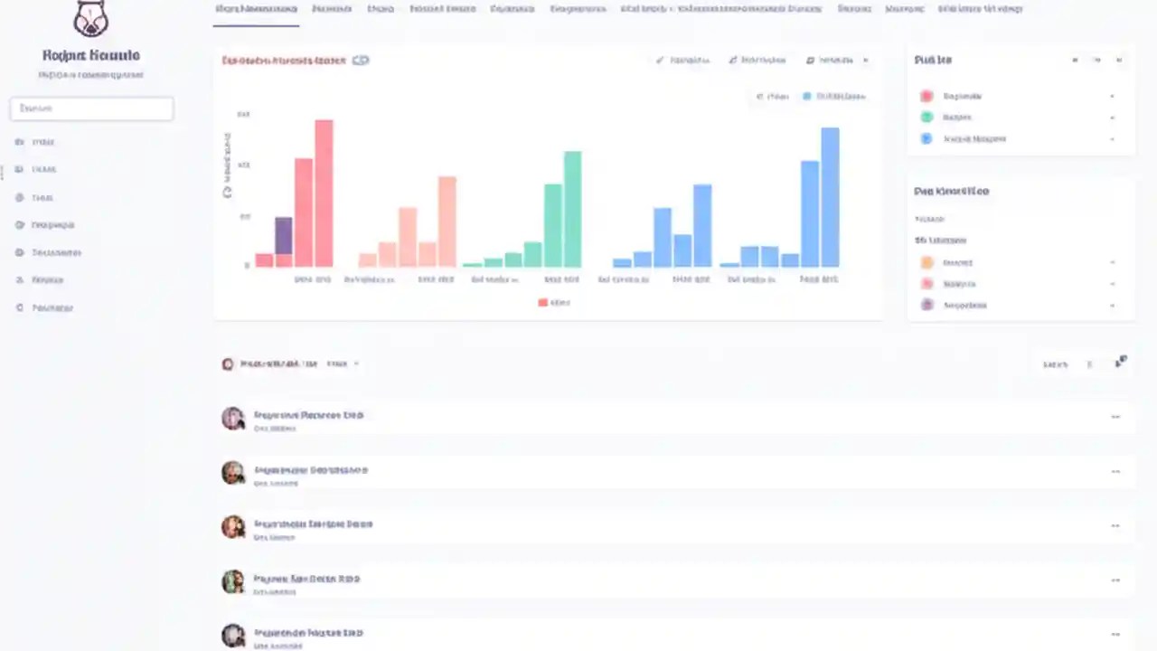This screenshot has height=651, width=1157.
Task: Click the search input field in the sidebar
Action: (90, 108)
